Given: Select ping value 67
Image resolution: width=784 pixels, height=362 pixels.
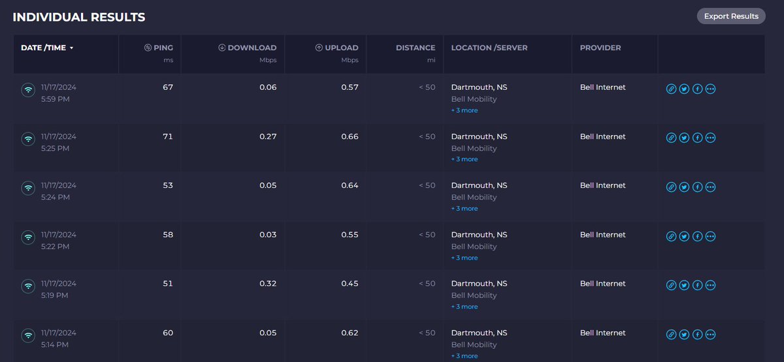Looking at the screenshot, I should pyautogui.click(x=168, y=87).
